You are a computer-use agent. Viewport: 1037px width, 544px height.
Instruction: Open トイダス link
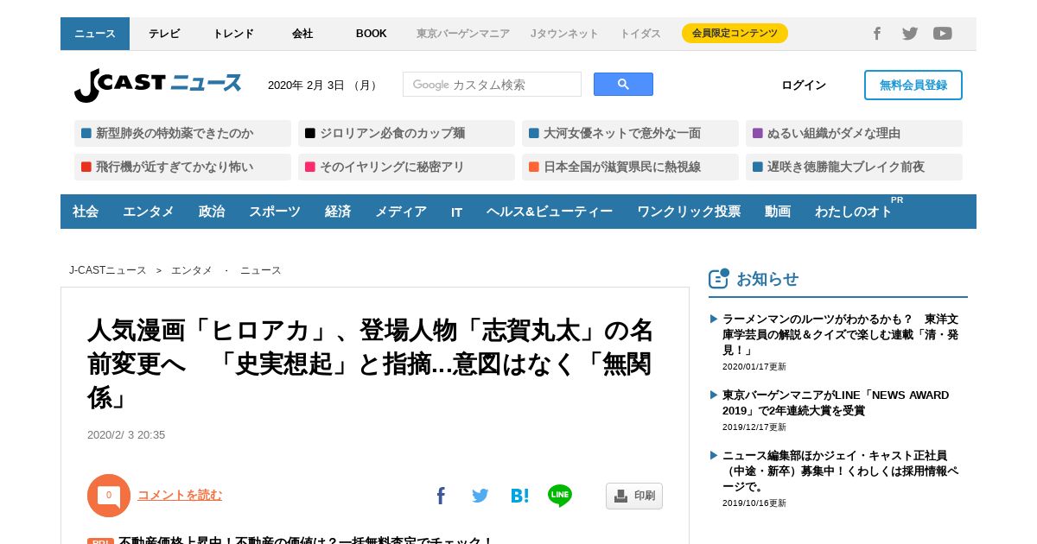pyautogui.click(x=640, y=34)
